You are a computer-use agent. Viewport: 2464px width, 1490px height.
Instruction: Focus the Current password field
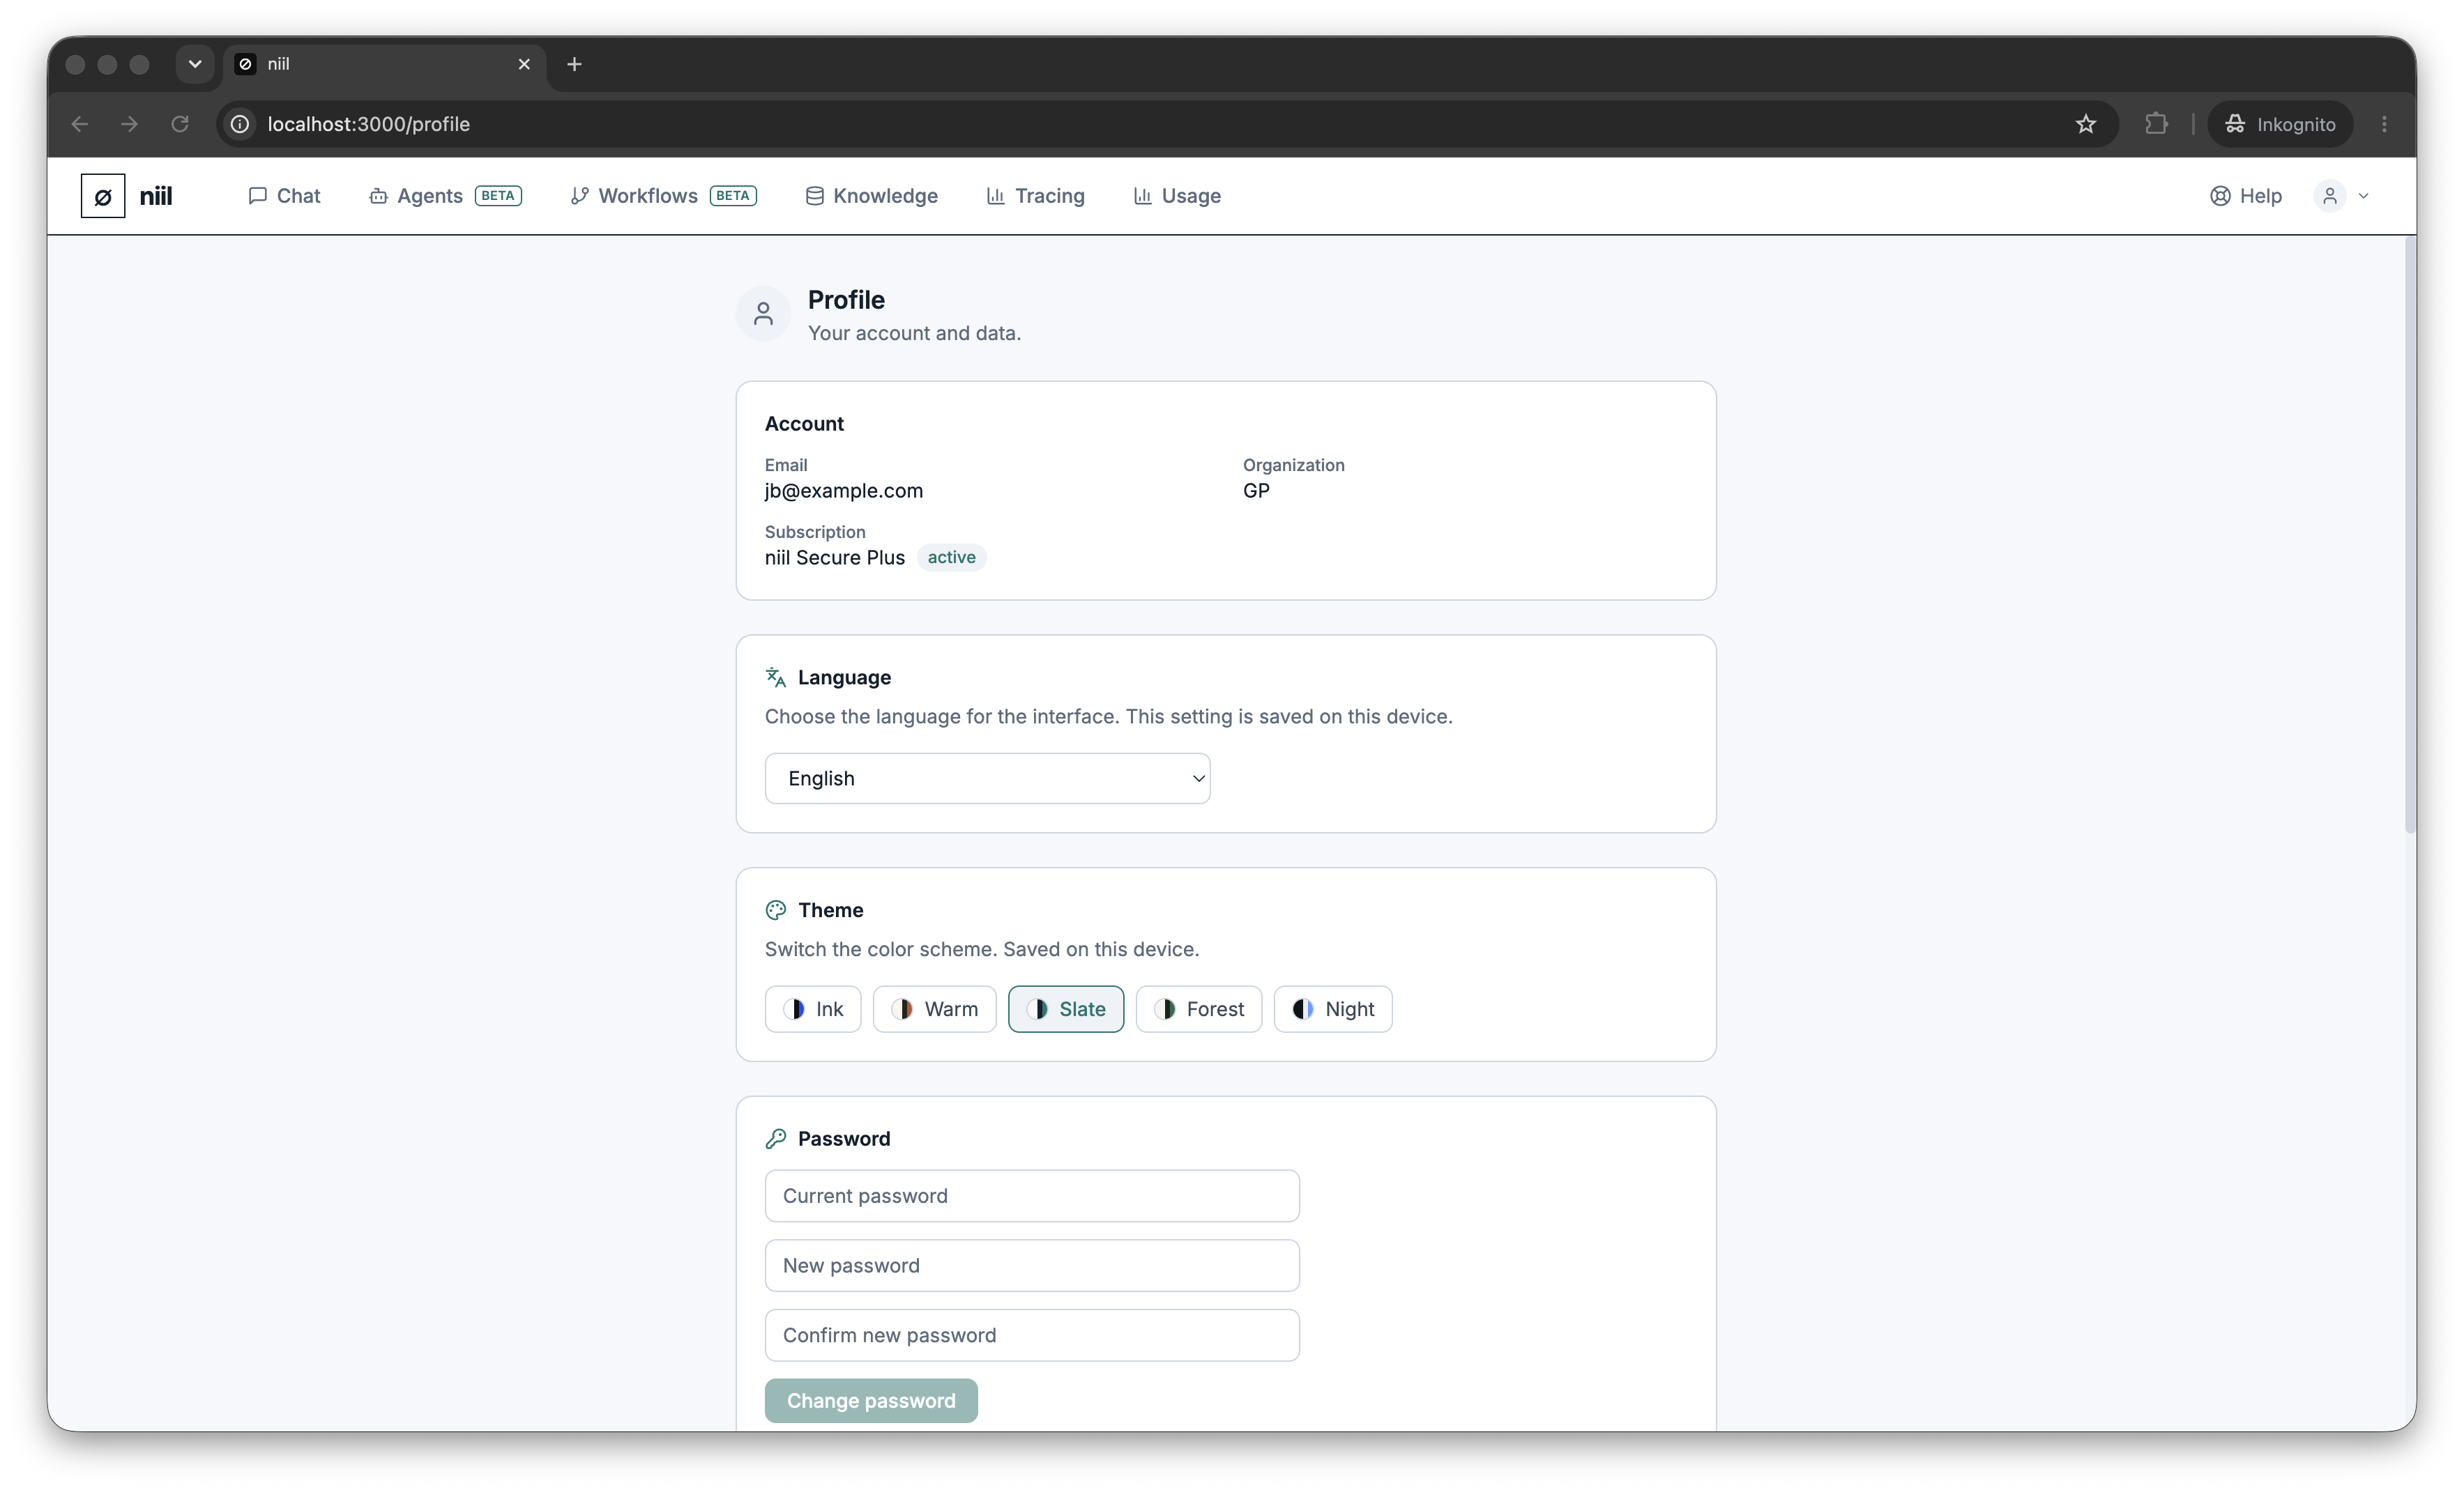pyautogui.click(x=1032, y=1196)
